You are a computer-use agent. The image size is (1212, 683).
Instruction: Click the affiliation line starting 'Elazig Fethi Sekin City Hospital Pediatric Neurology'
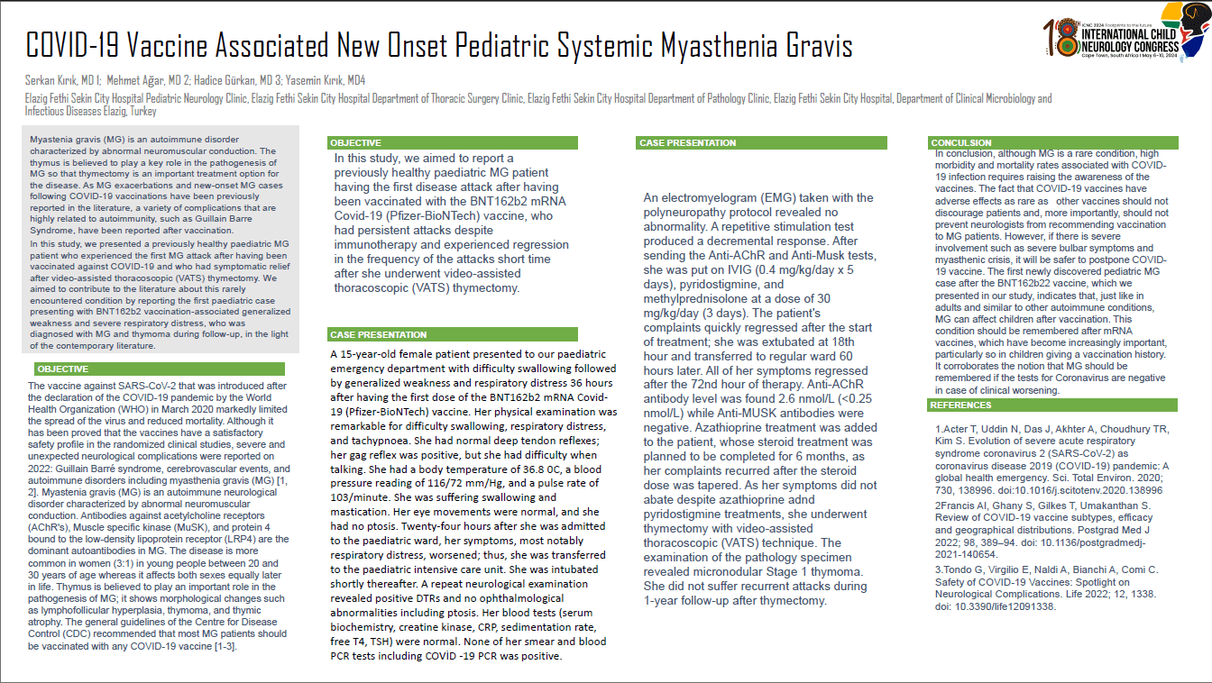tap(537, 105)
